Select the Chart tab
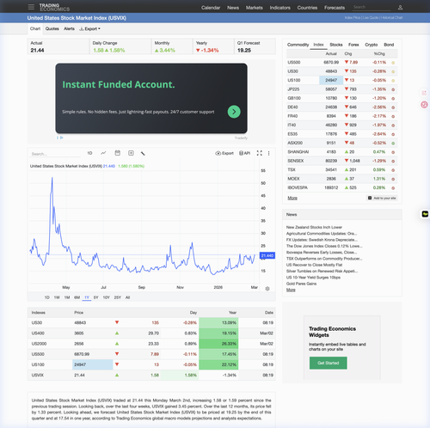The width and height of the screenshot is (430, 428). [x=35, y=28]
